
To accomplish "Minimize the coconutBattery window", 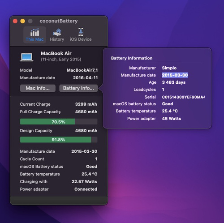I will [23, 21].
